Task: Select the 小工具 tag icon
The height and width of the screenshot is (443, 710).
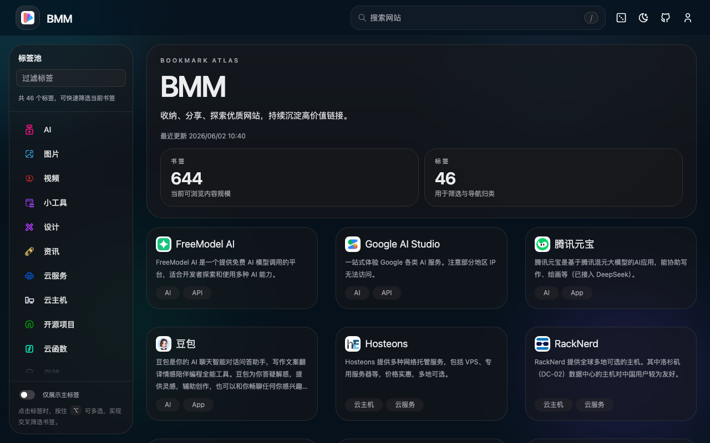Action: tap(29, 203)
